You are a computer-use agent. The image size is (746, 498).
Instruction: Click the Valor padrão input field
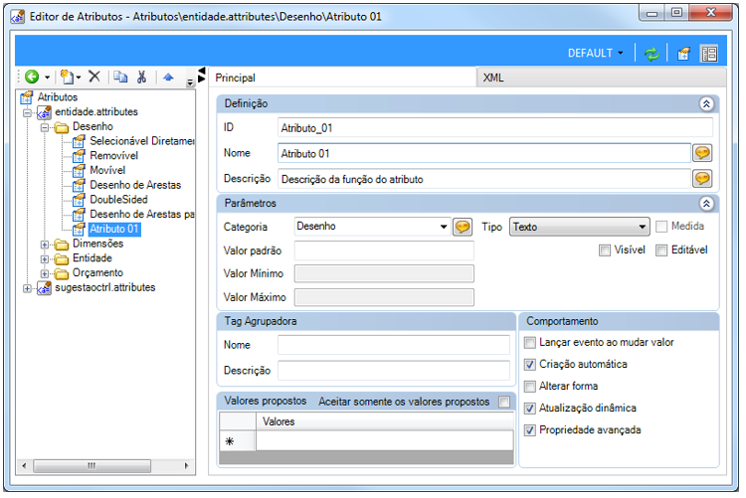(x=384, y=250)
